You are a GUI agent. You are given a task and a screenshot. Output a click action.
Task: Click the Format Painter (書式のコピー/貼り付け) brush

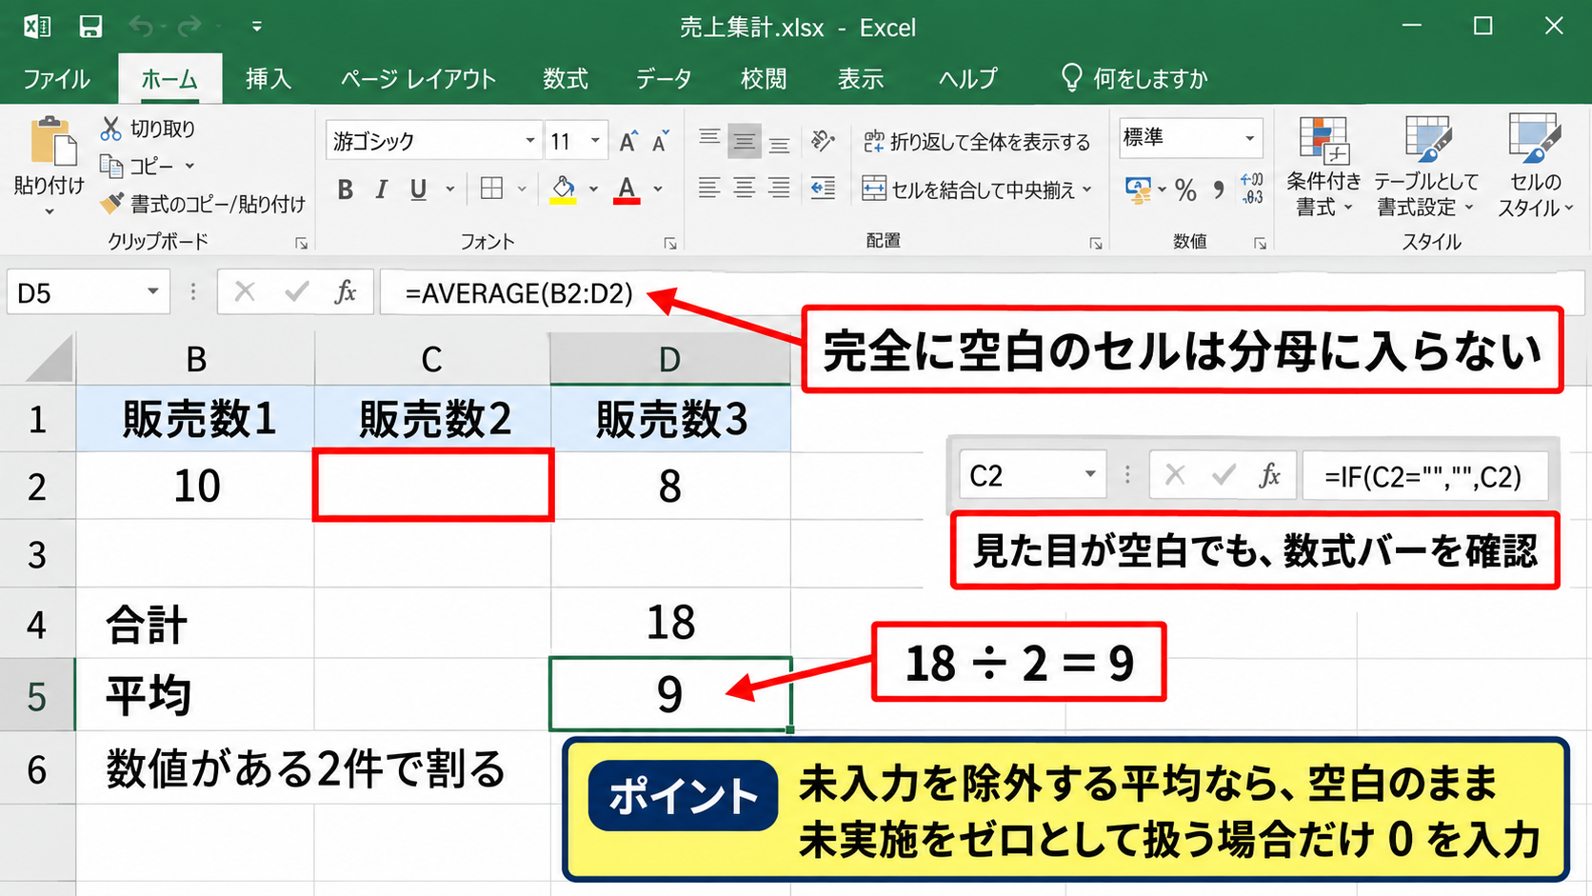click(x=112, y=204)
